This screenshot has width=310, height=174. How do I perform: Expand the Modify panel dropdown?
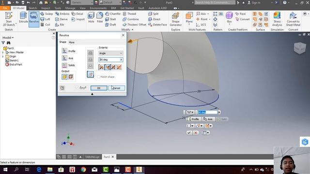point(127,29)
